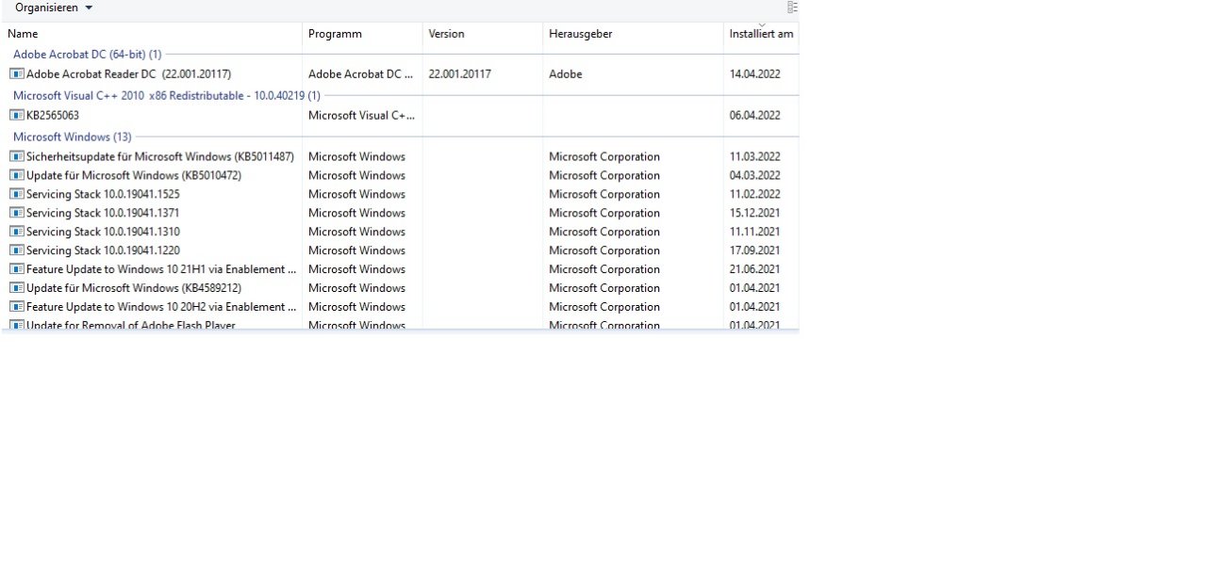Click the Adobe Acrobat DC... program cell

361,73
